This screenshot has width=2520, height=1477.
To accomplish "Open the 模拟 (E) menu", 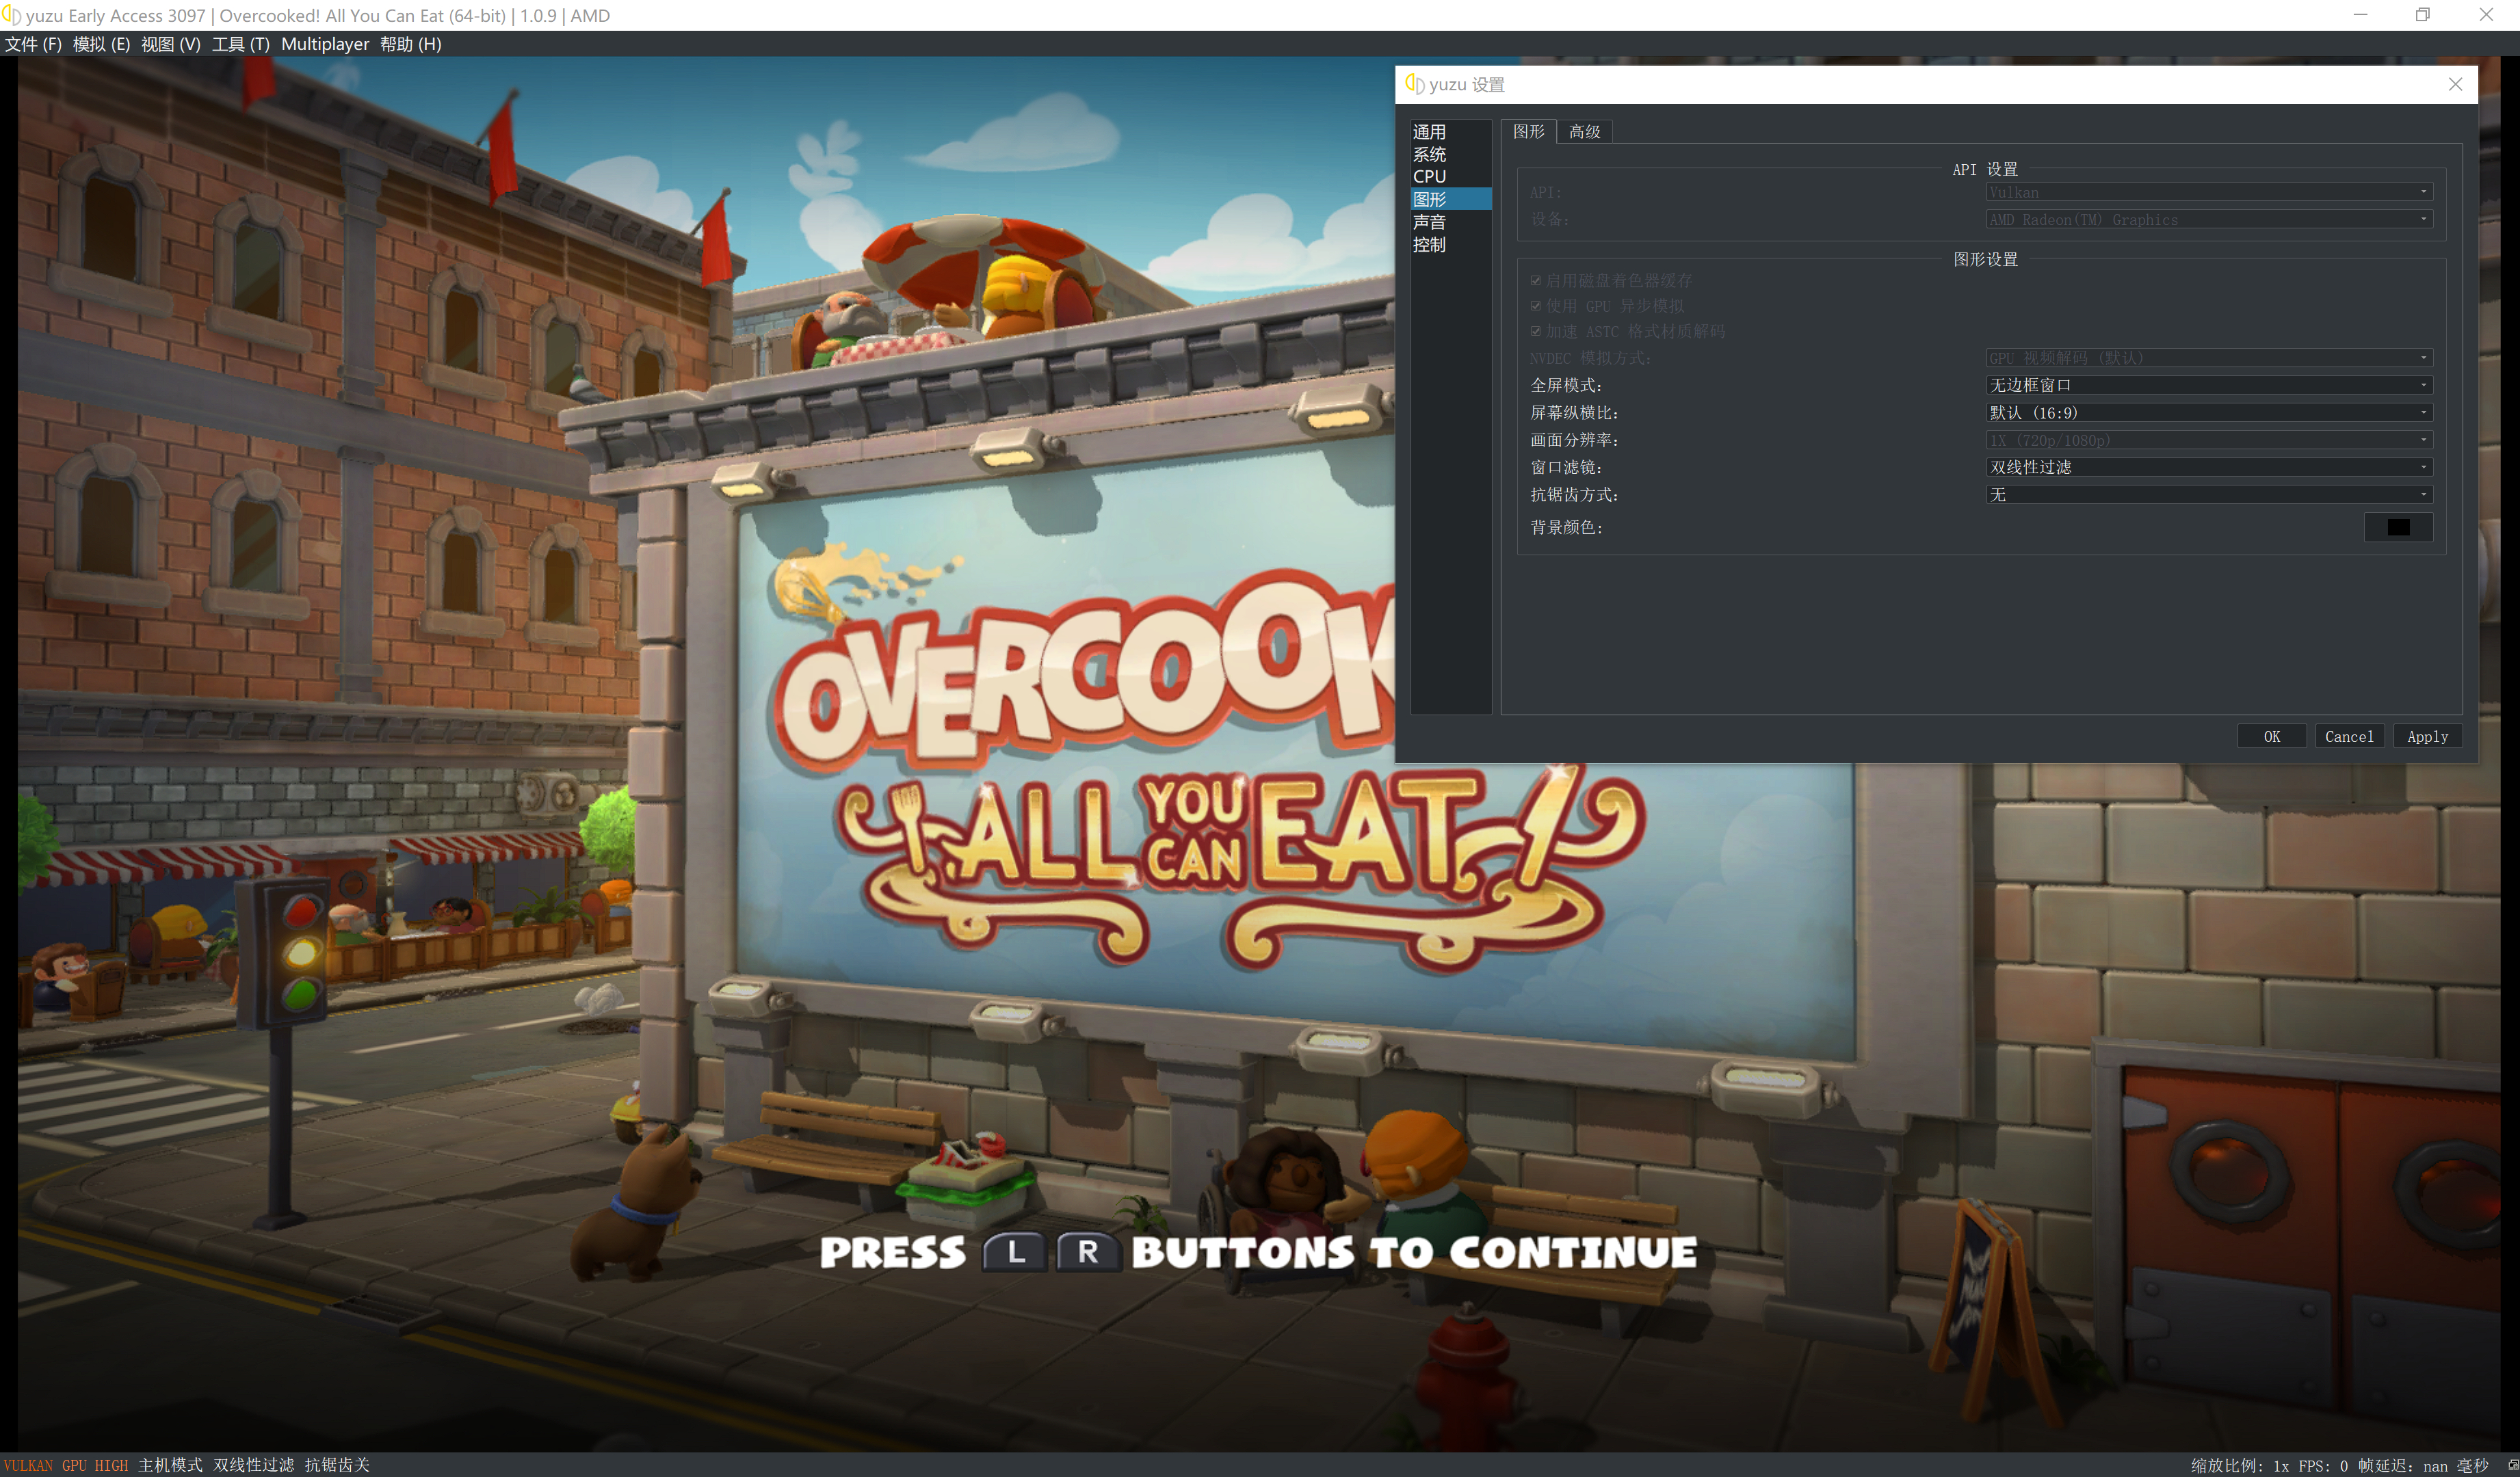I will [101, 44].
